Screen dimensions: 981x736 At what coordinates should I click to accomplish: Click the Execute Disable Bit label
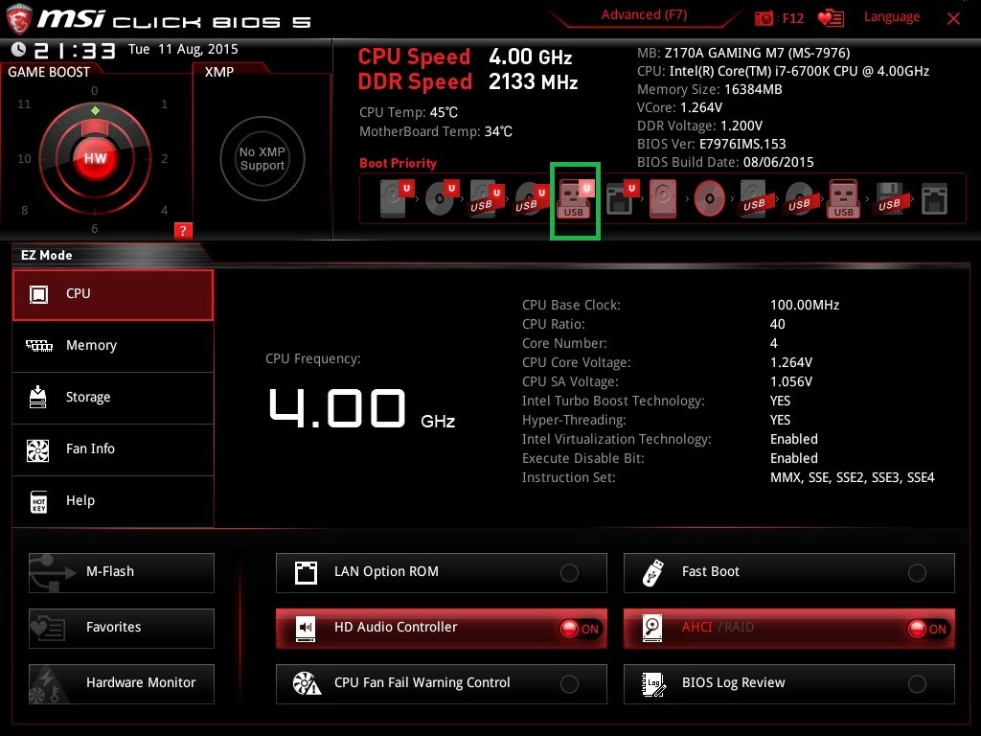click(x=583, y=459)
